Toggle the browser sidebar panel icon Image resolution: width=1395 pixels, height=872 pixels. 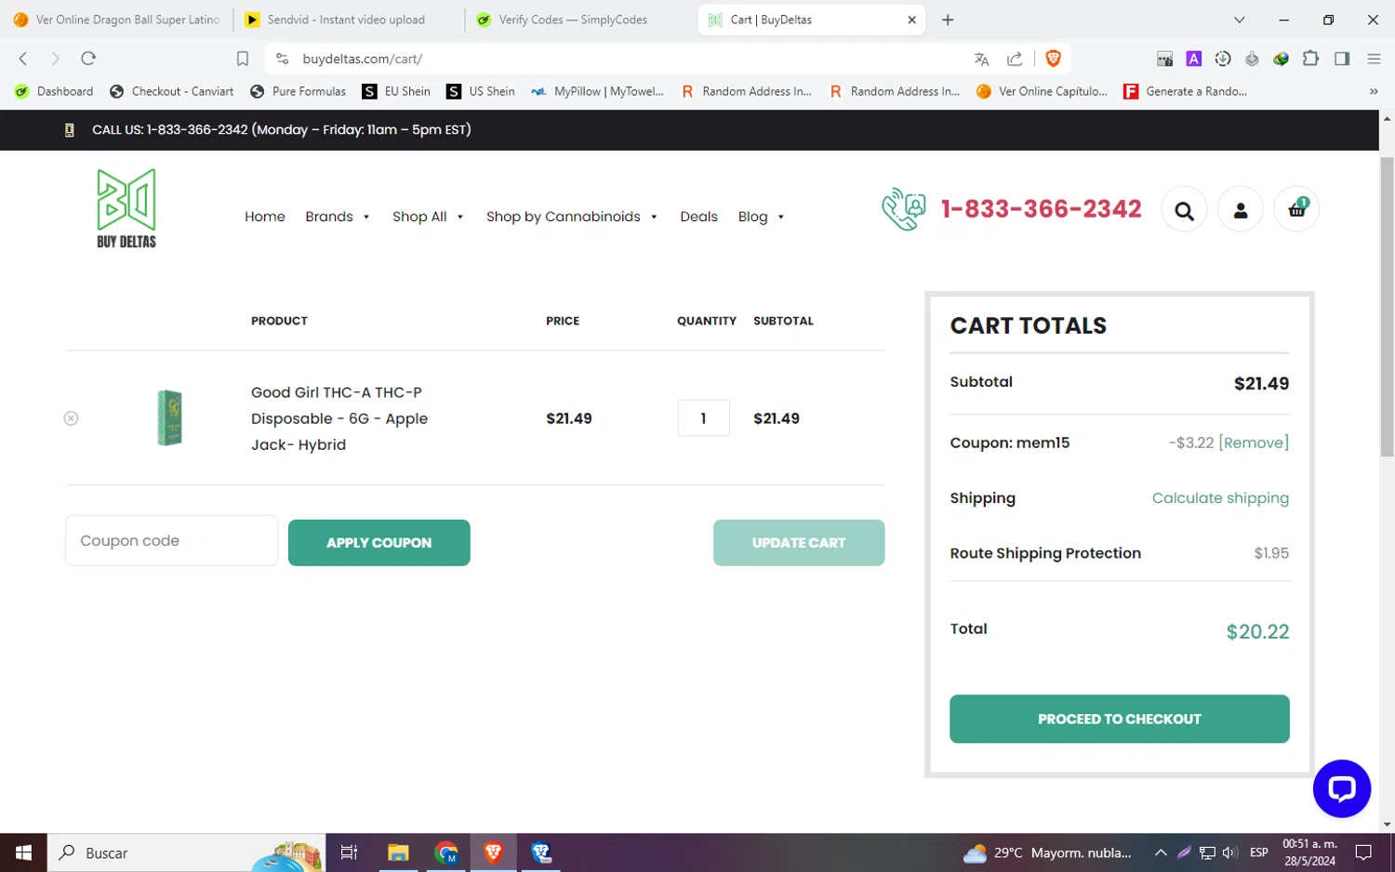tap(1342, 59)
